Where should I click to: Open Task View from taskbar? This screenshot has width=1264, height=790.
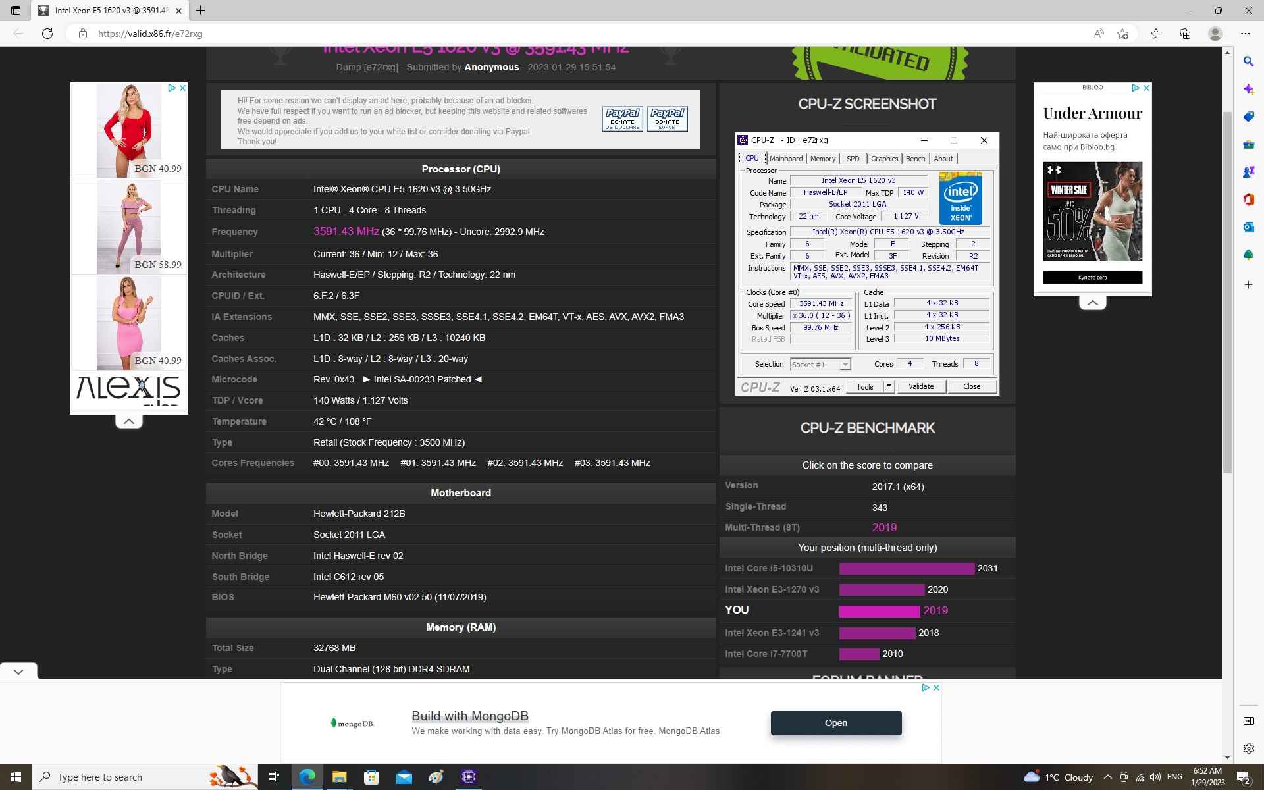(x=274, y=777)
